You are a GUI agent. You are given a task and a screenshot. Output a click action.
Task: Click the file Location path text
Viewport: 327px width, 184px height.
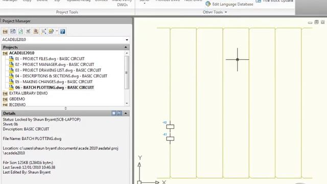(x=60, y=151)
